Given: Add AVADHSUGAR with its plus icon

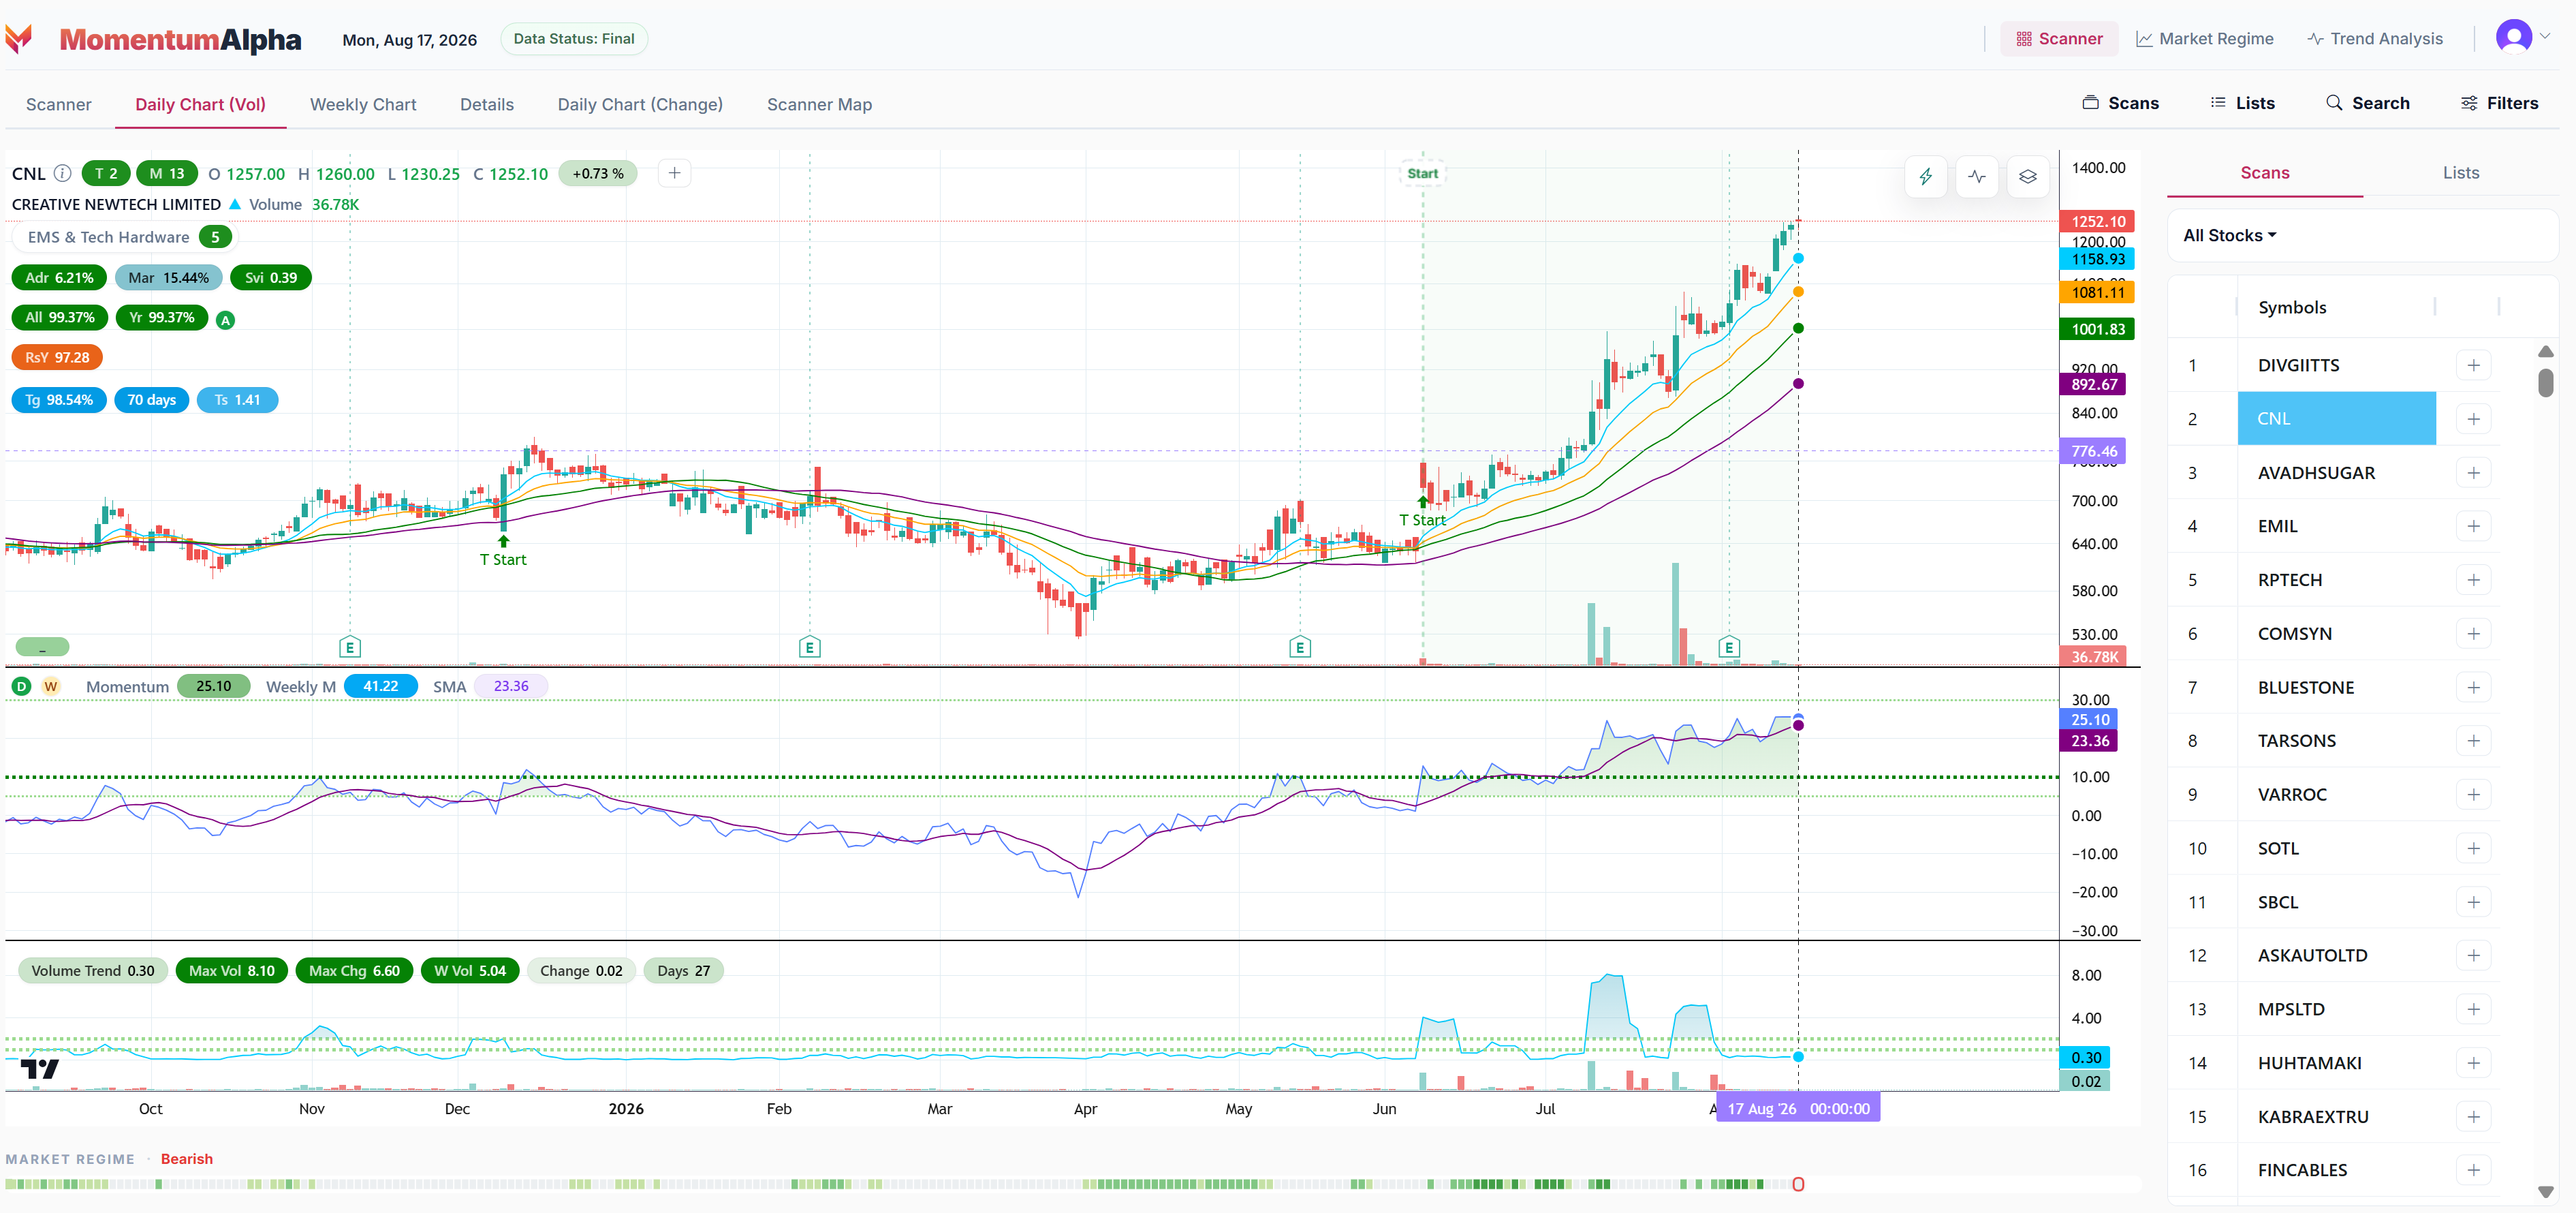Looking at the screenshot, I should pos(2473,474).
